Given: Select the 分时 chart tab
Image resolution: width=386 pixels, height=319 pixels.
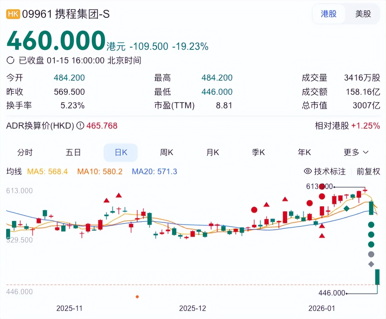Looking at the screenshot, I should pos(25,152).
